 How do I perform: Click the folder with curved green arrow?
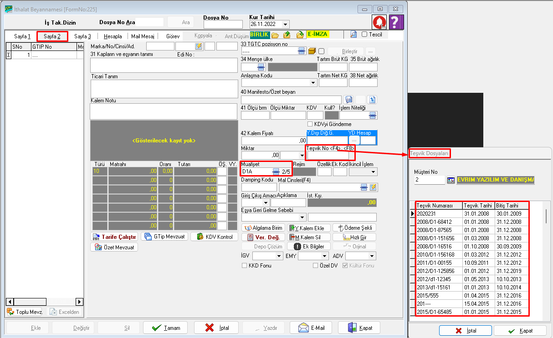300,35
